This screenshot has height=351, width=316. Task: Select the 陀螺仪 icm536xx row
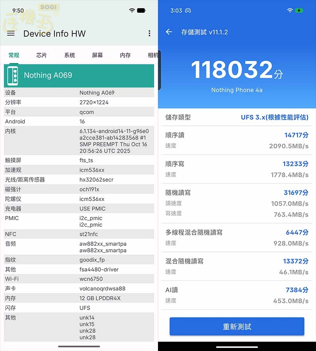click(79, 199)
